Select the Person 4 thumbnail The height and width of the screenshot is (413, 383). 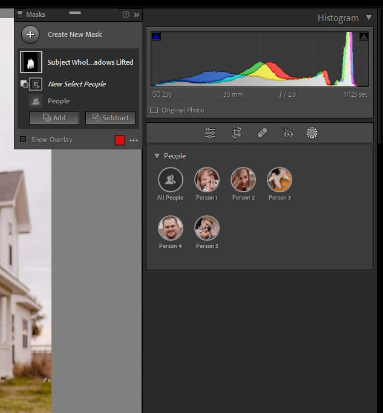point(170,228)
